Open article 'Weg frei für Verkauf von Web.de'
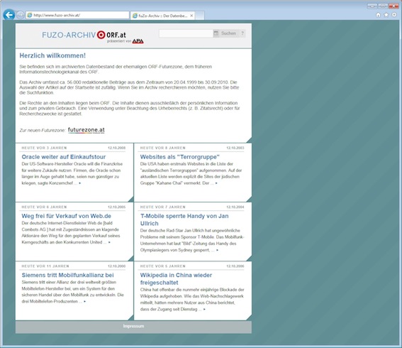 click(67, 216)
